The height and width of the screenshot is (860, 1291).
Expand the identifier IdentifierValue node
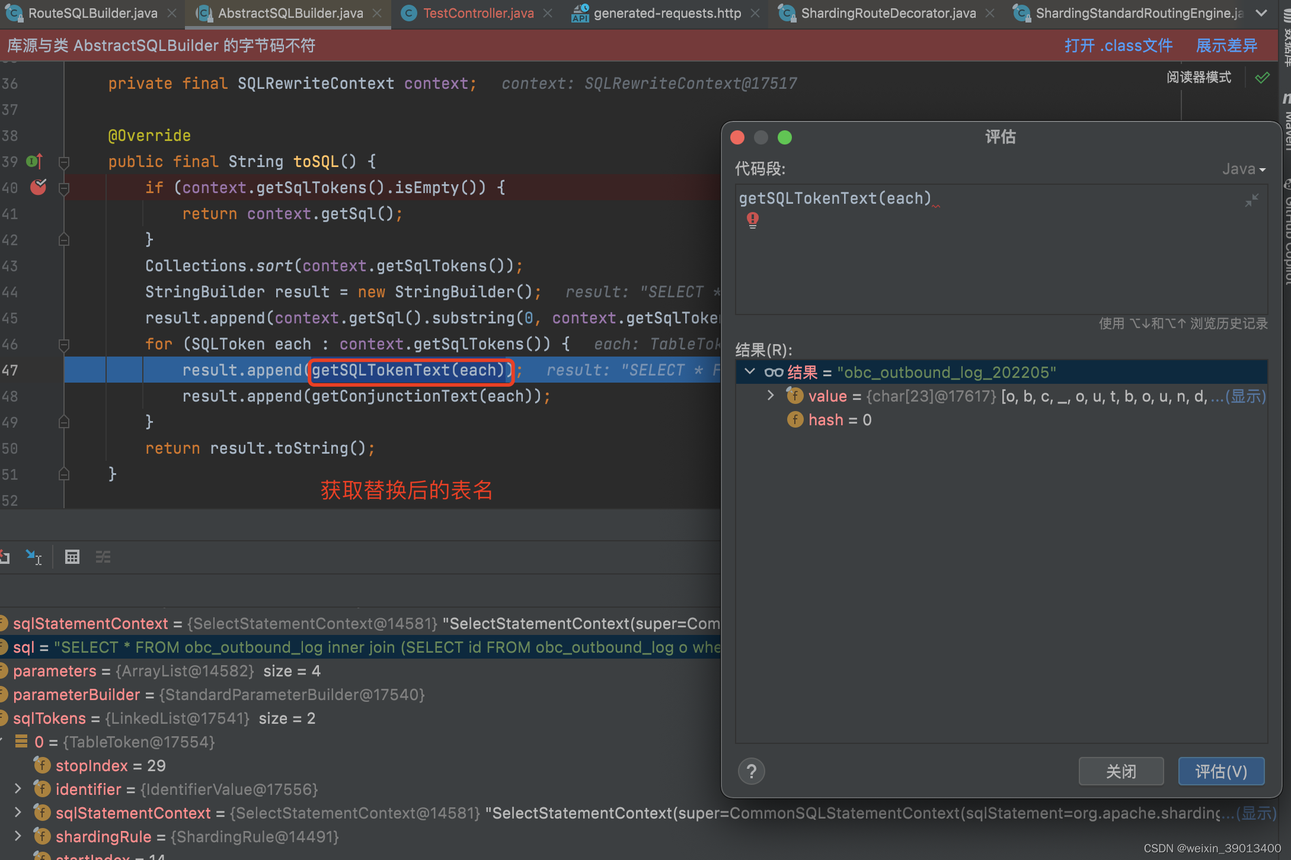point(18,788)
